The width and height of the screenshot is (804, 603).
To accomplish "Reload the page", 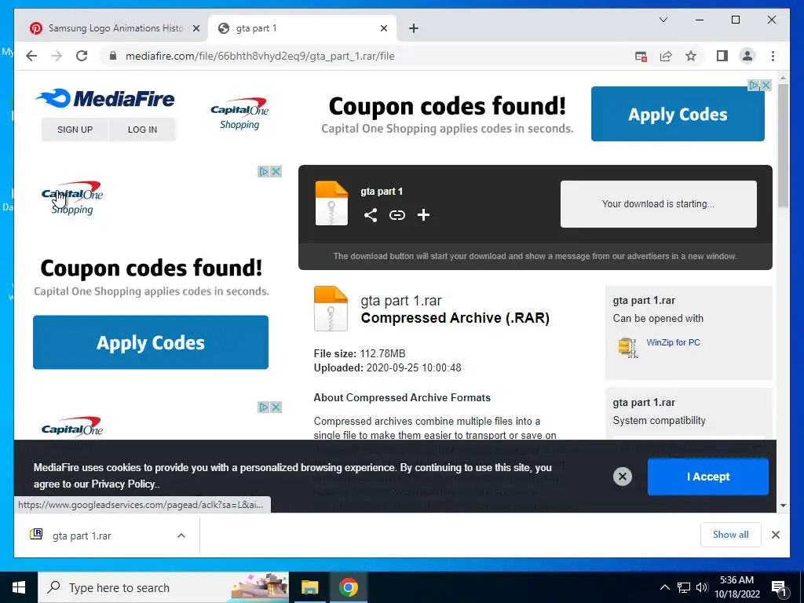I will click(x=82, y=56).
